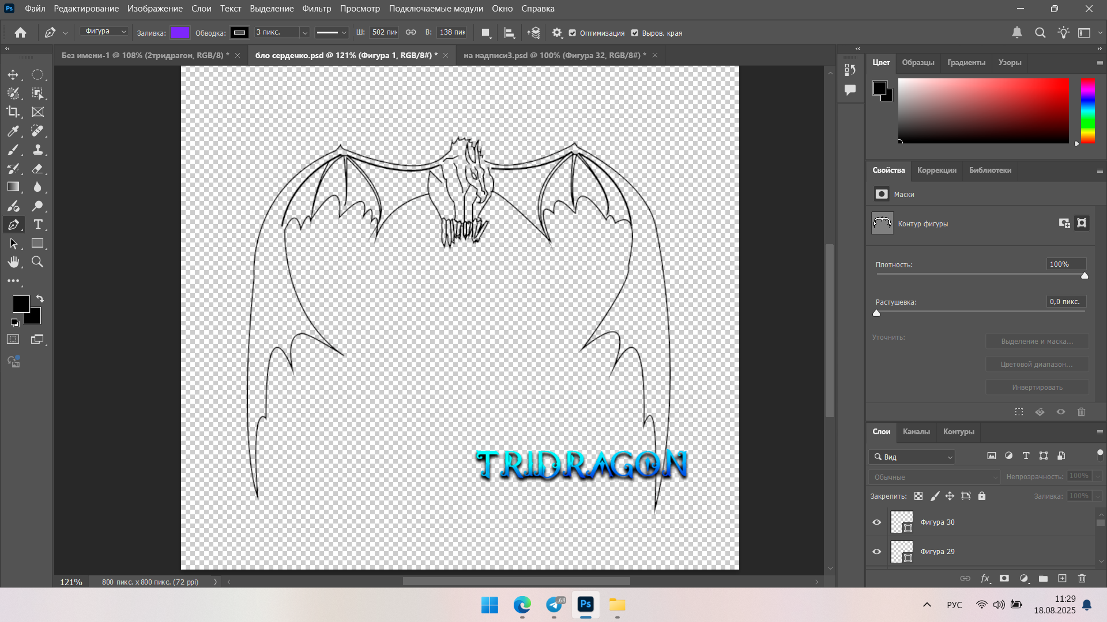Select the Horizontal Type tool
The height and width of the screenshot is (622, 1107).
pos(38,225)
